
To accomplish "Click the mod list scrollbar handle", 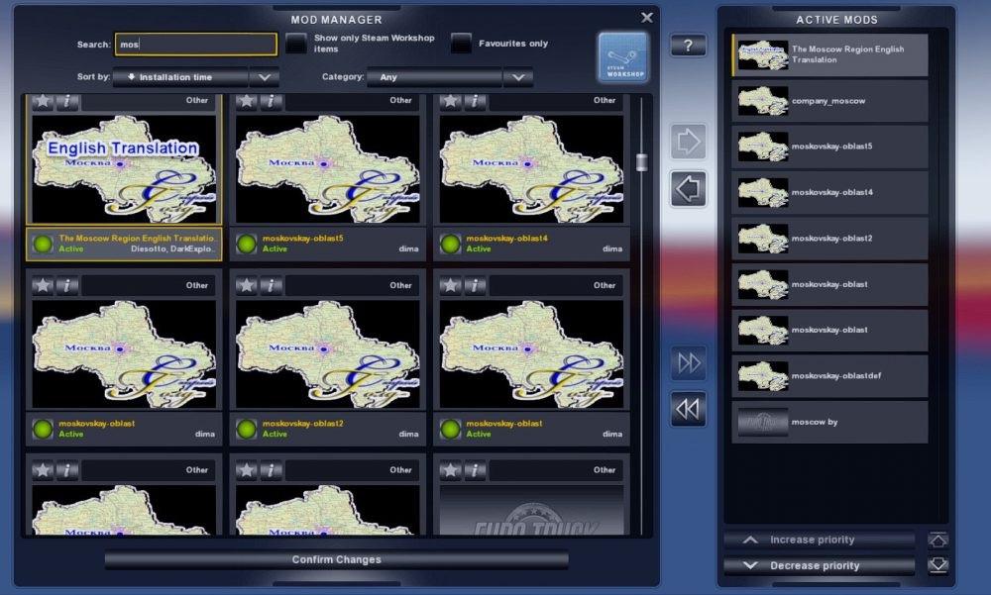I will pyautogui.click(x=641, y=162).
